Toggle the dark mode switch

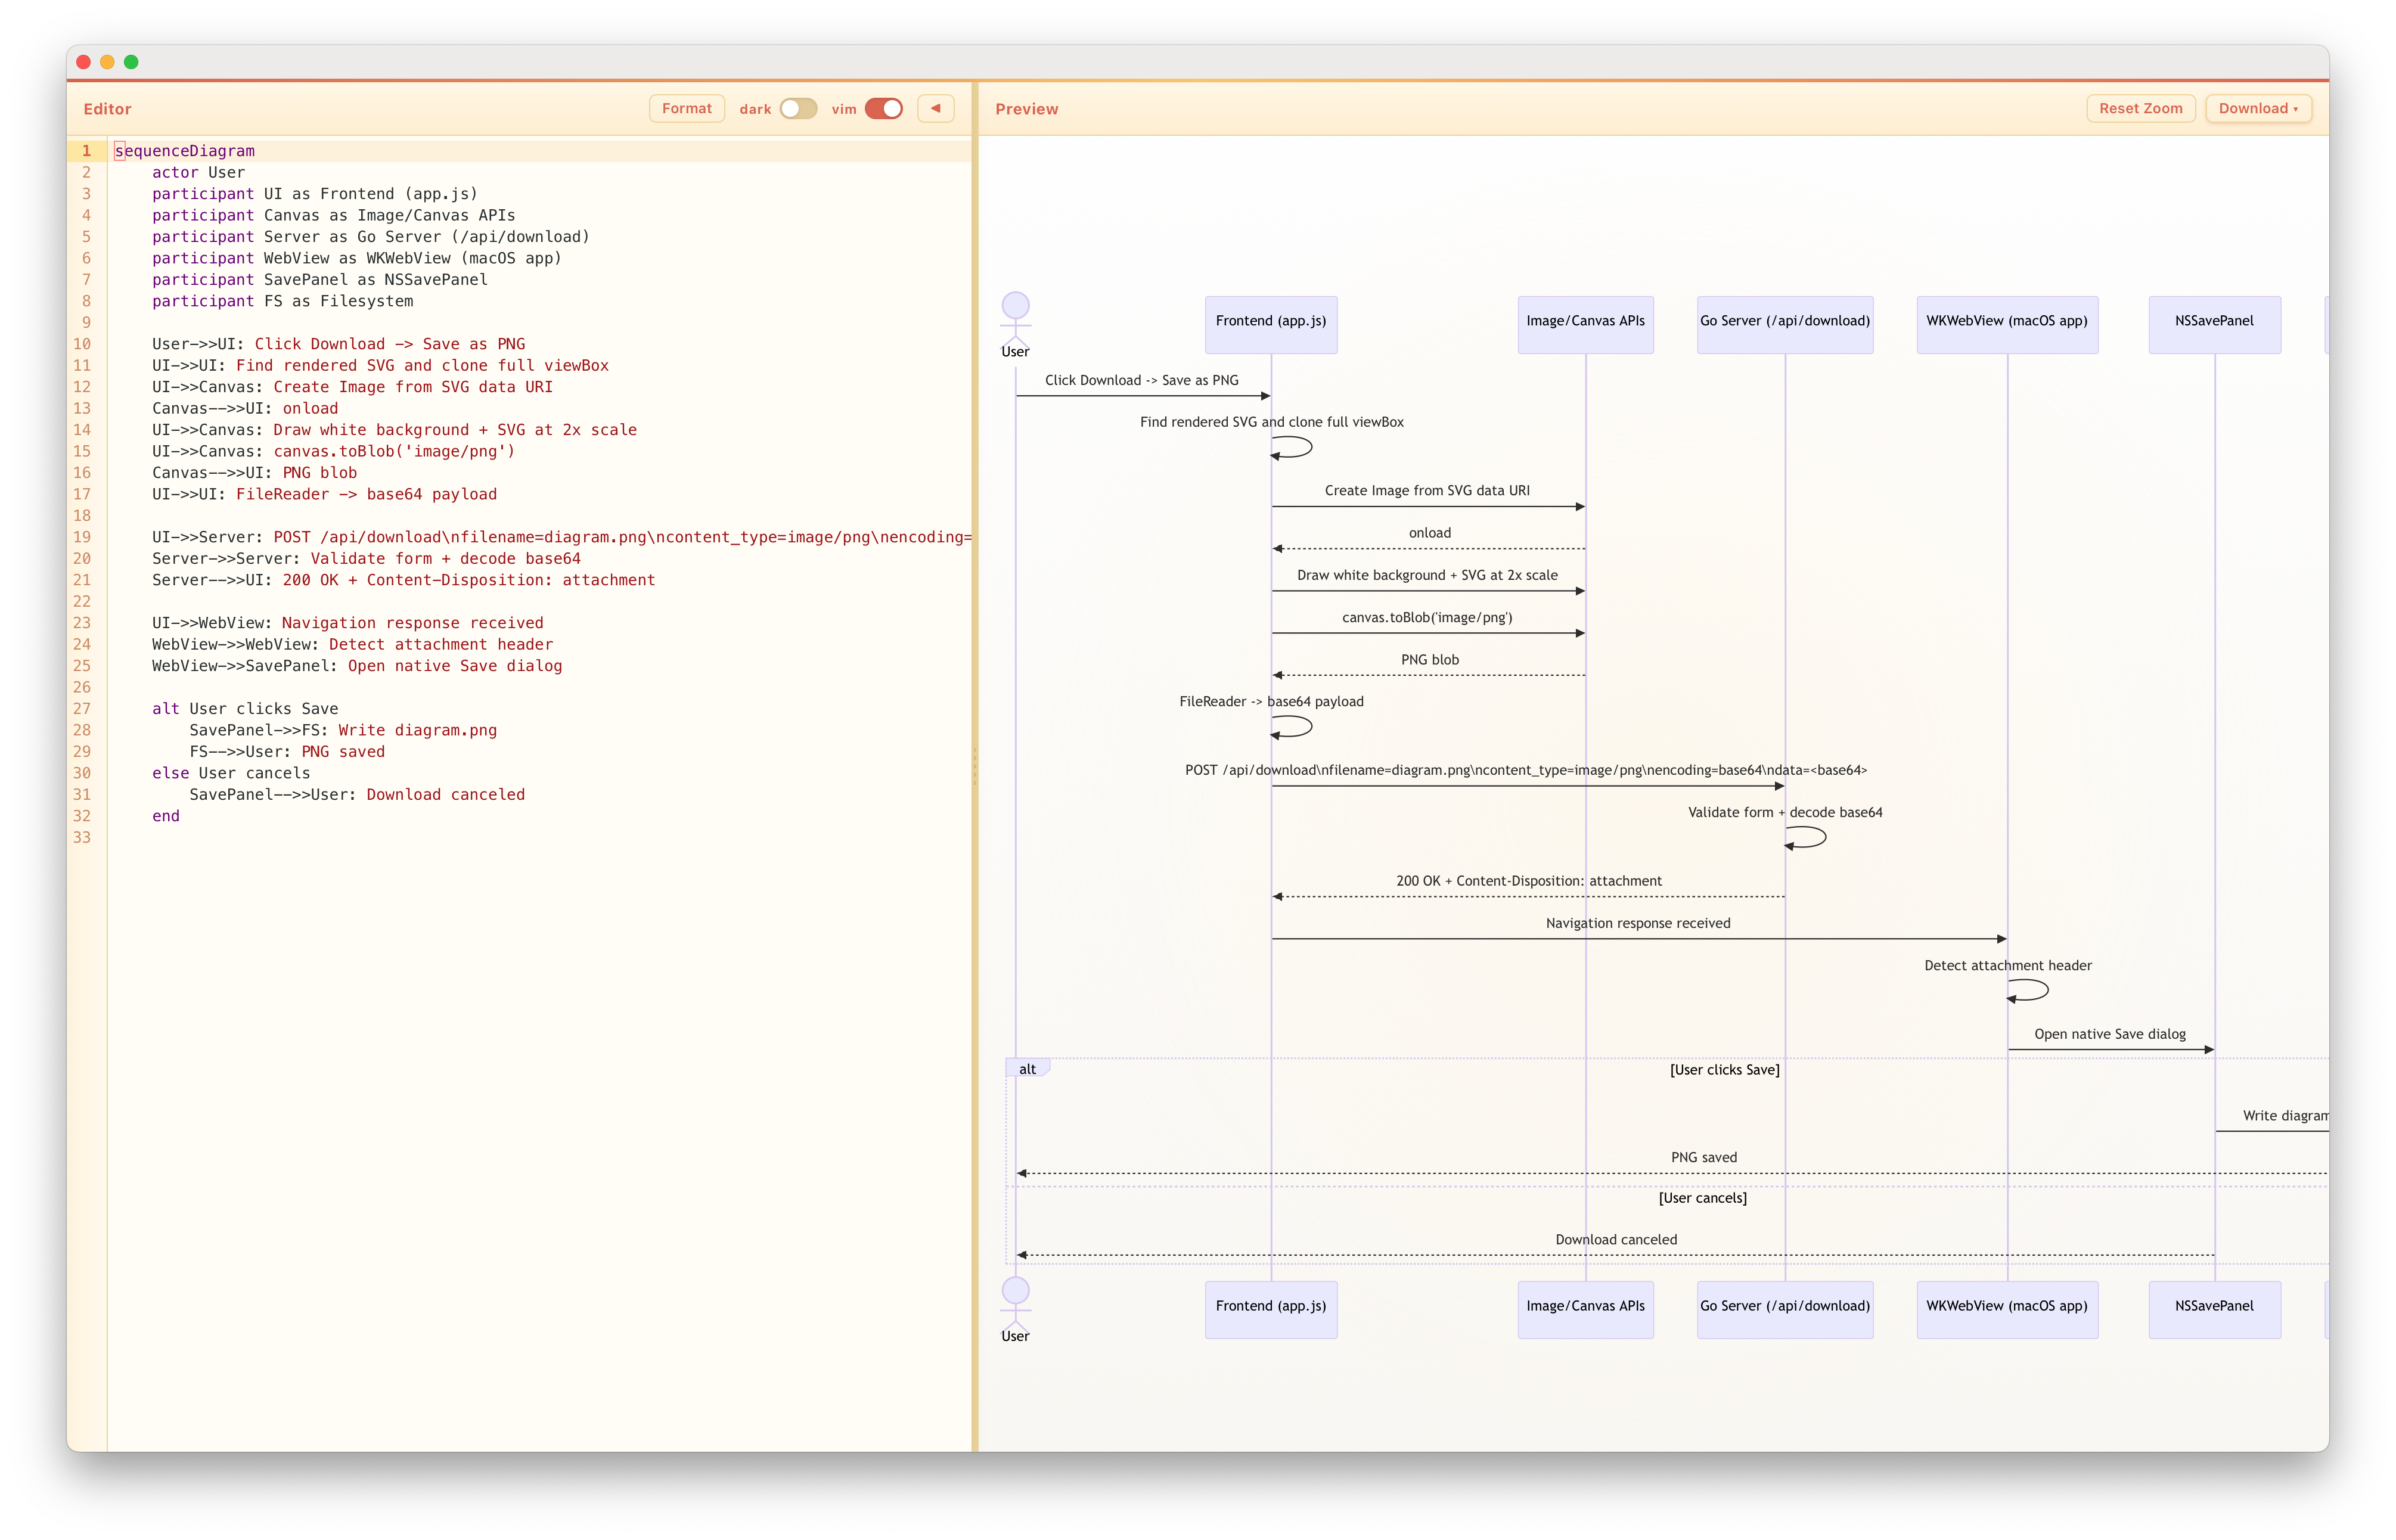[798, 108]
